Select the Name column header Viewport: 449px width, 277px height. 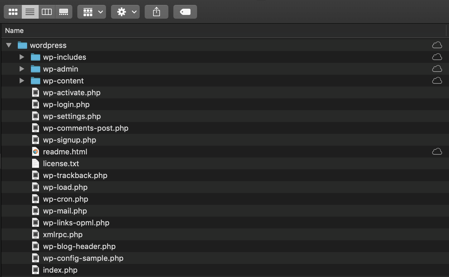[x=14, y=30]
